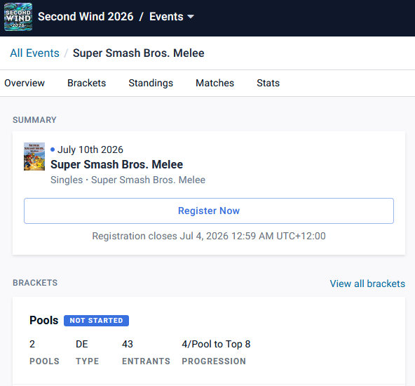Open the Pools bracket heading

pyautogui.click(x=43, y=320)
